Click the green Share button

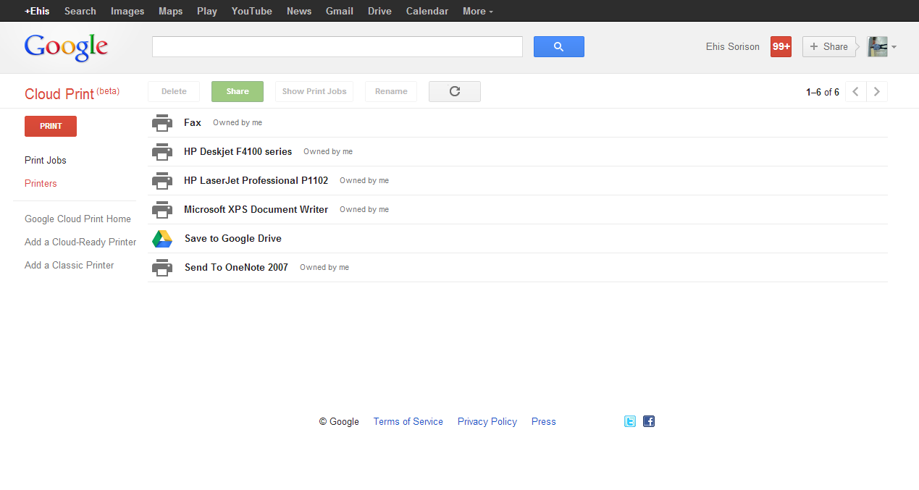pos(238,91)
